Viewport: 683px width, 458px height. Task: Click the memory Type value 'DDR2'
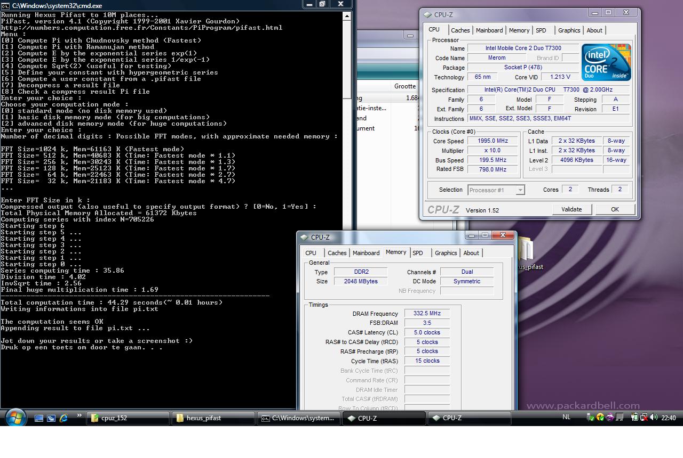click(361, 272)
